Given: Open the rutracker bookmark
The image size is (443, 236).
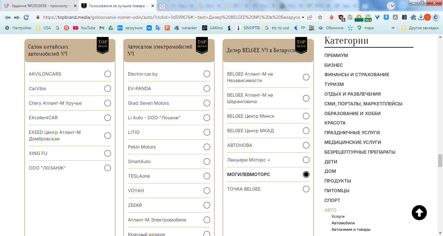Looking at the screenshot, I should coord(186,28).
